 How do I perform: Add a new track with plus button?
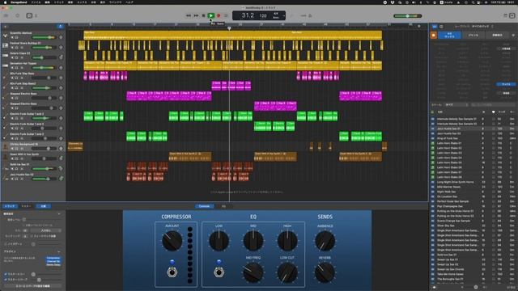[x=5, y=26]
